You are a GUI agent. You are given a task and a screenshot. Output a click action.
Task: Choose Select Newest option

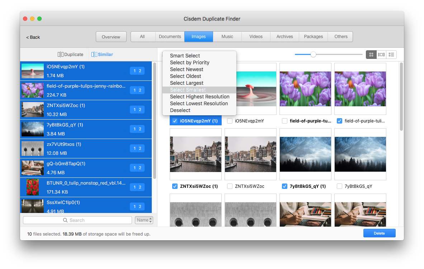(x=199, y=69)
